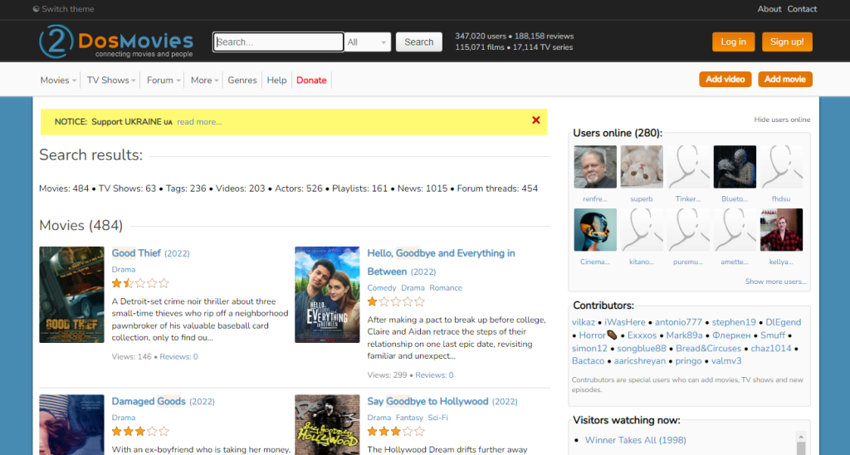Open puremu... user avatar
Viewport: 850px width, 455px height.
pos(688,229)
